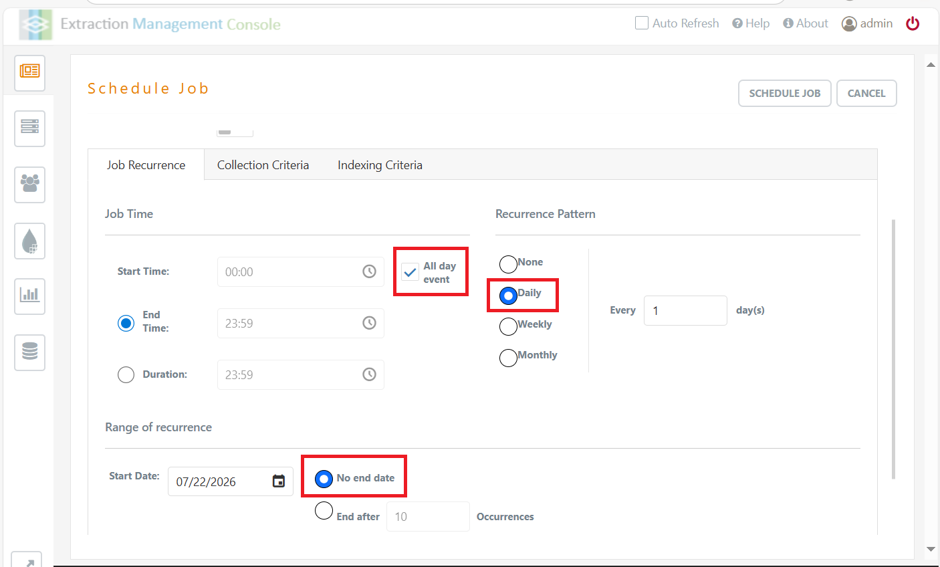
Task: Click the page scrollbar up arrow
Action: (931, 65)
